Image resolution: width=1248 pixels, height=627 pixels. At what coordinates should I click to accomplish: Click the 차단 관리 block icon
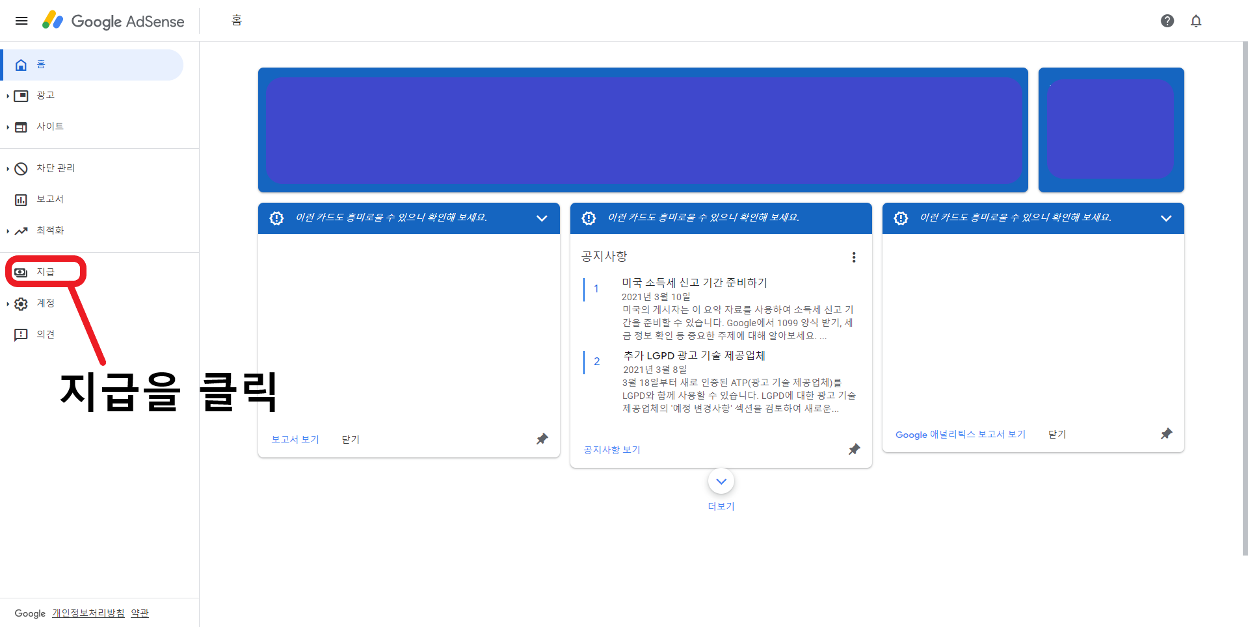21,169
